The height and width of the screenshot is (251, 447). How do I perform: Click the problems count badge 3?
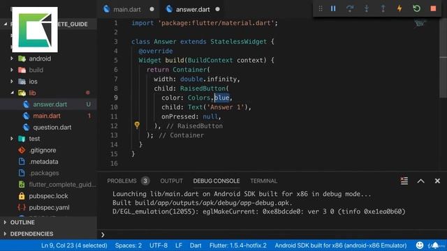click(x=145, y=181)
